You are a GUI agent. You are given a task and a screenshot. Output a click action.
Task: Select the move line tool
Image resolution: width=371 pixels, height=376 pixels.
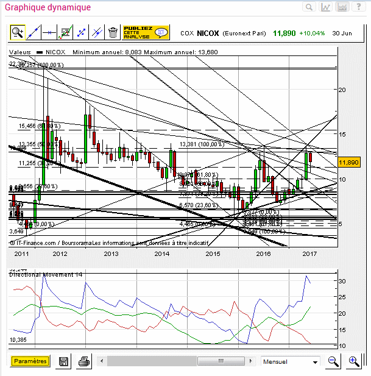81,32
